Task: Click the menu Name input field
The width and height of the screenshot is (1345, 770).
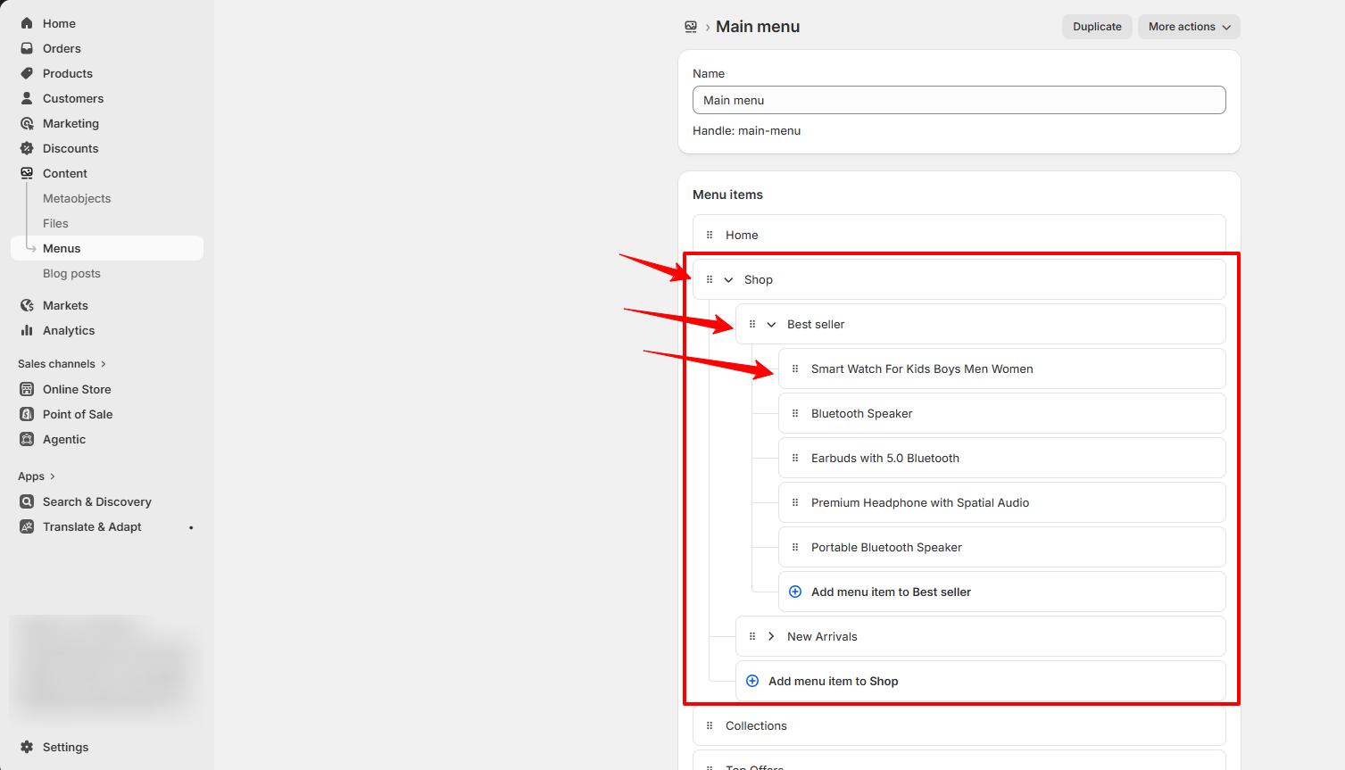Action: (959, 100)
